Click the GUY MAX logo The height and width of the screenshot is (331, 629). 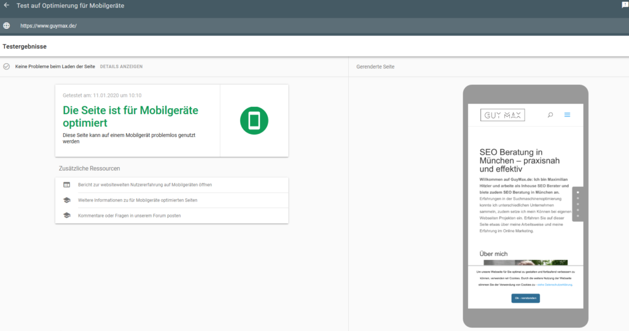tap(502, 115)
